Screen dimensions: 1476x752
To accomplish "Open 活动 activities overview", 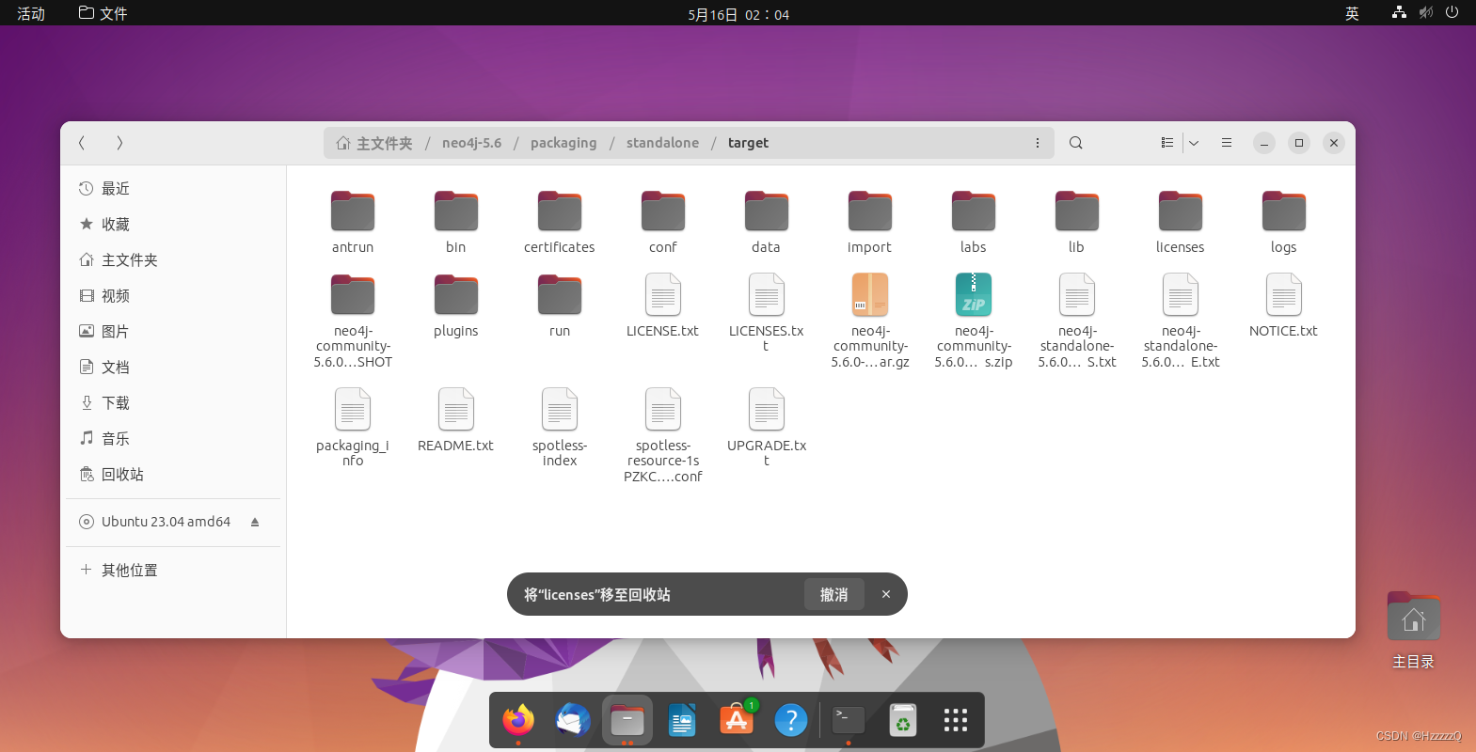I will (x=31, y=13).
